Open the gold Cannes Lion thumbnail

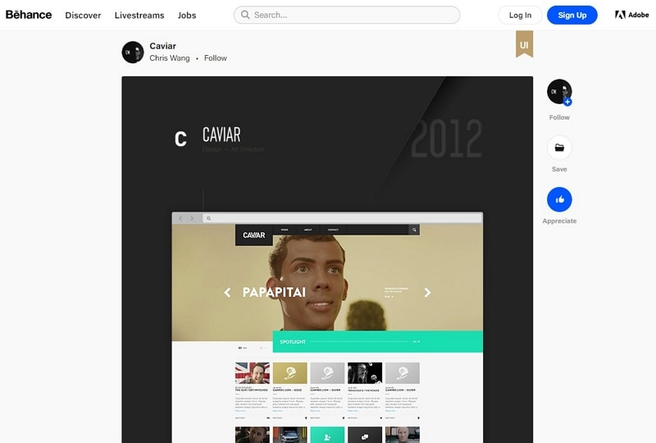click(x=290, y=372)
